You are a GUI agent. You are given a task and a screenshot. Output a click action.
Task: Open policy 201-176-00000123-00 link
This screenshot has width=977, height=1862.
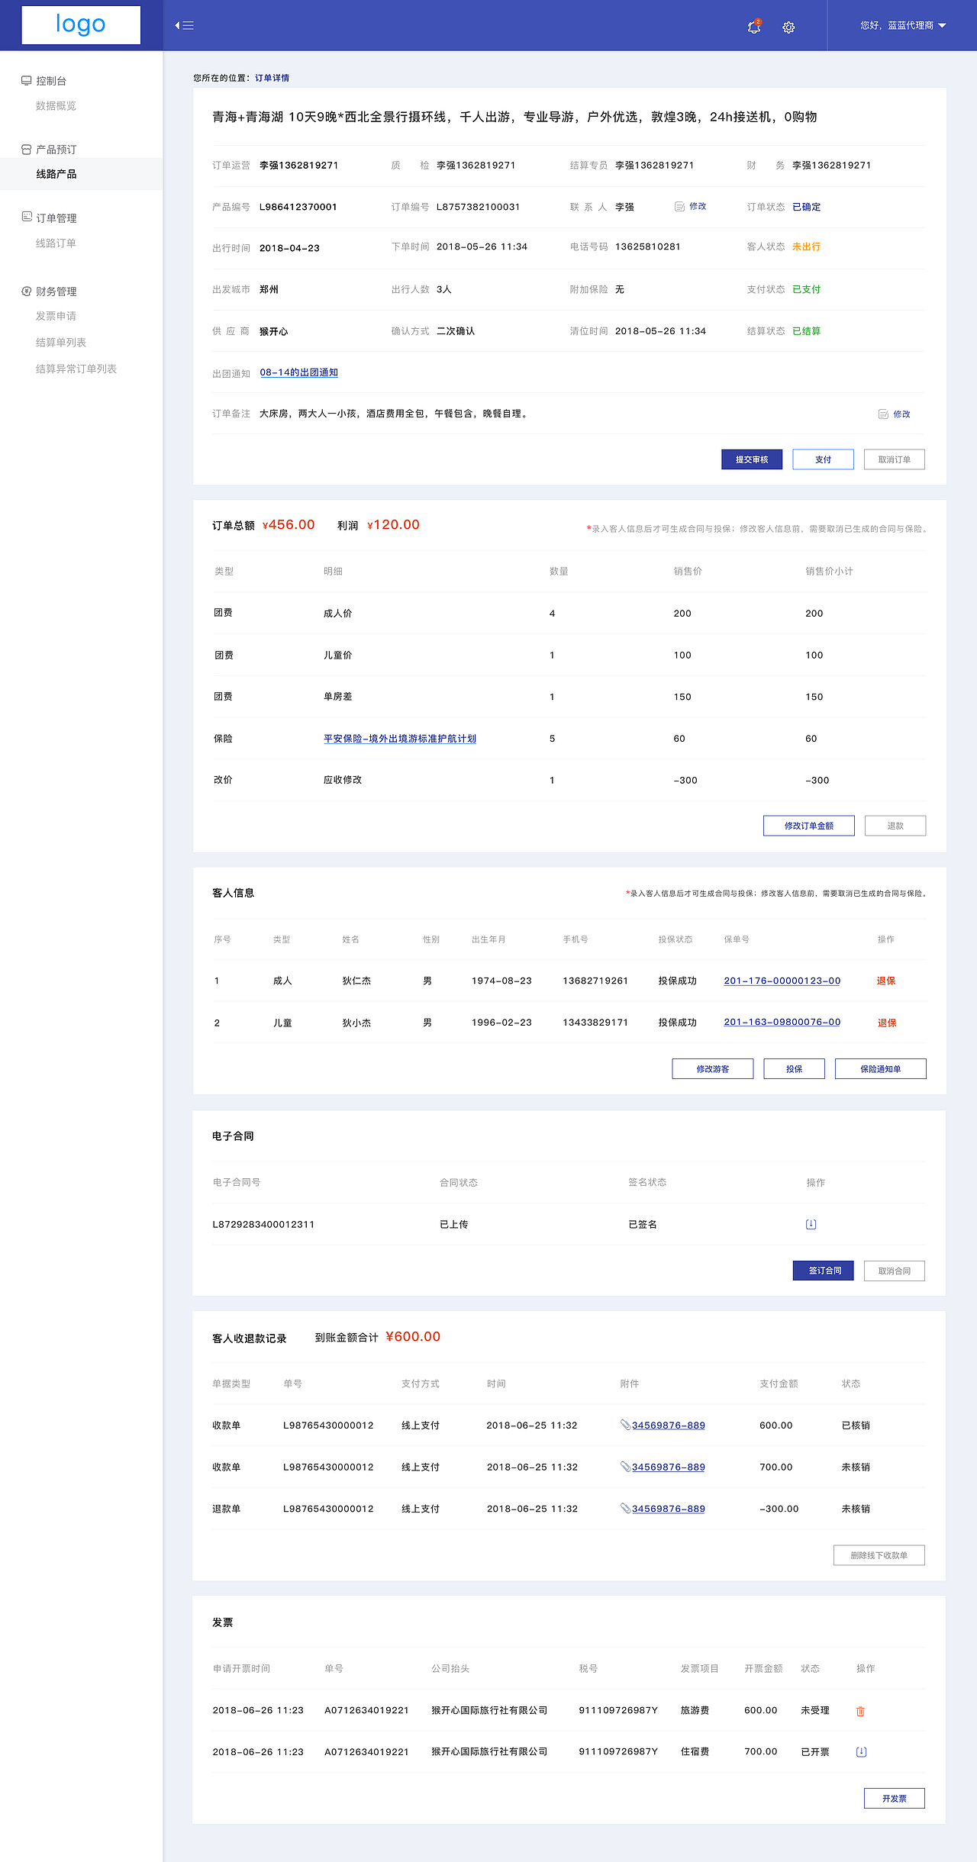pos(782,981)
